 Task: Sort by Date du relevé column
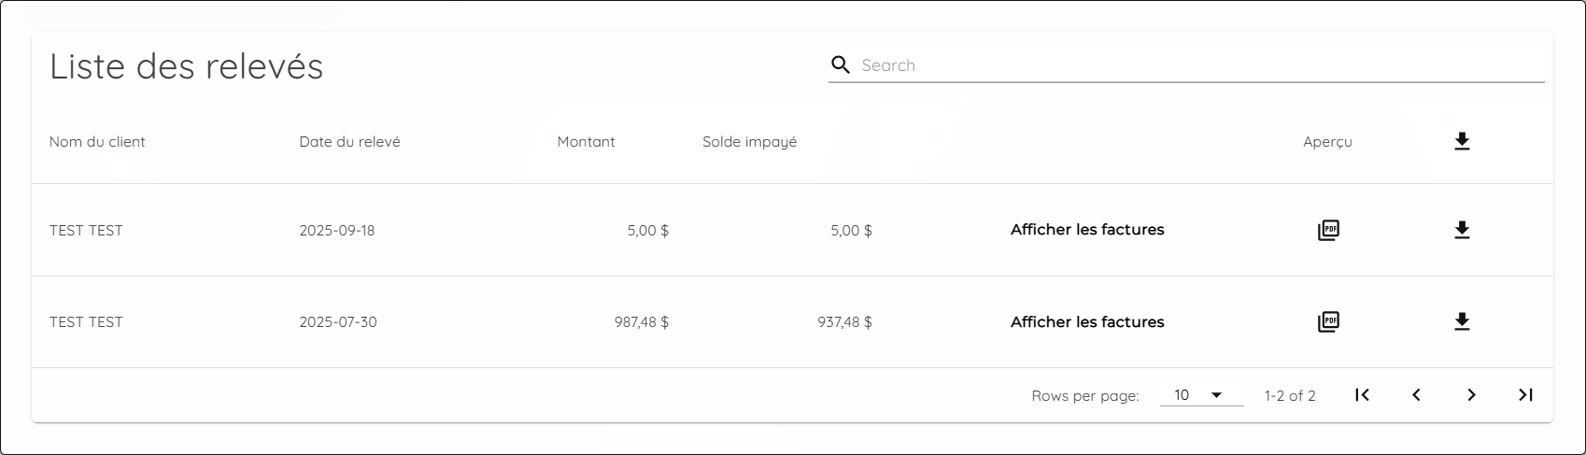[349, 142]
